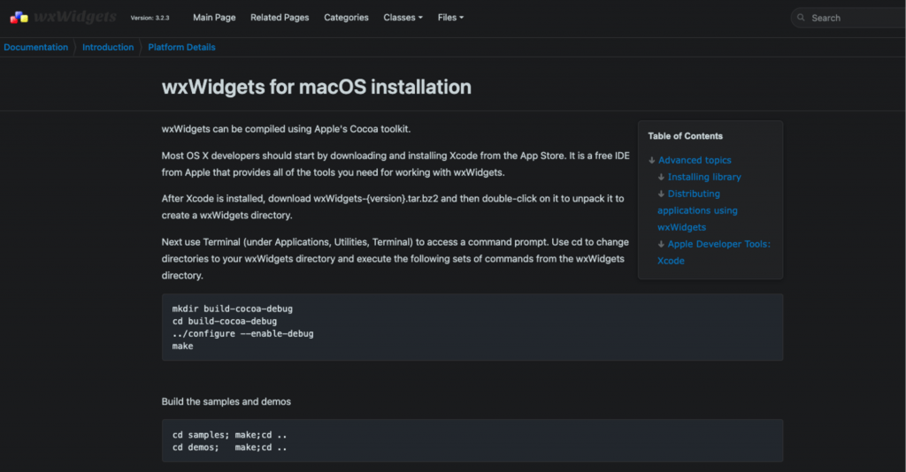The width and height of the screenshot is (906, 472).
Task: Click the mkdir build-cocoa-debug code line
Action: point(233,308)
